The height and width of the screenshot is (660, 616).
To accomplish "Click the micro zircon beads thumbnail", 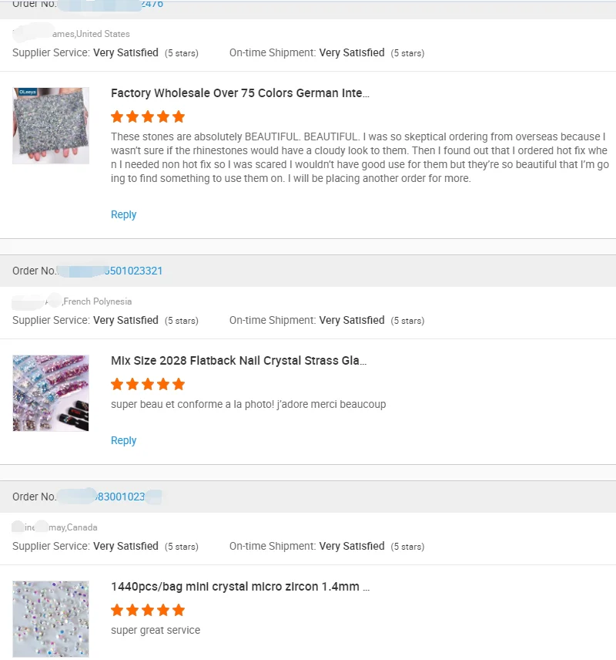I will pos(51,618).
